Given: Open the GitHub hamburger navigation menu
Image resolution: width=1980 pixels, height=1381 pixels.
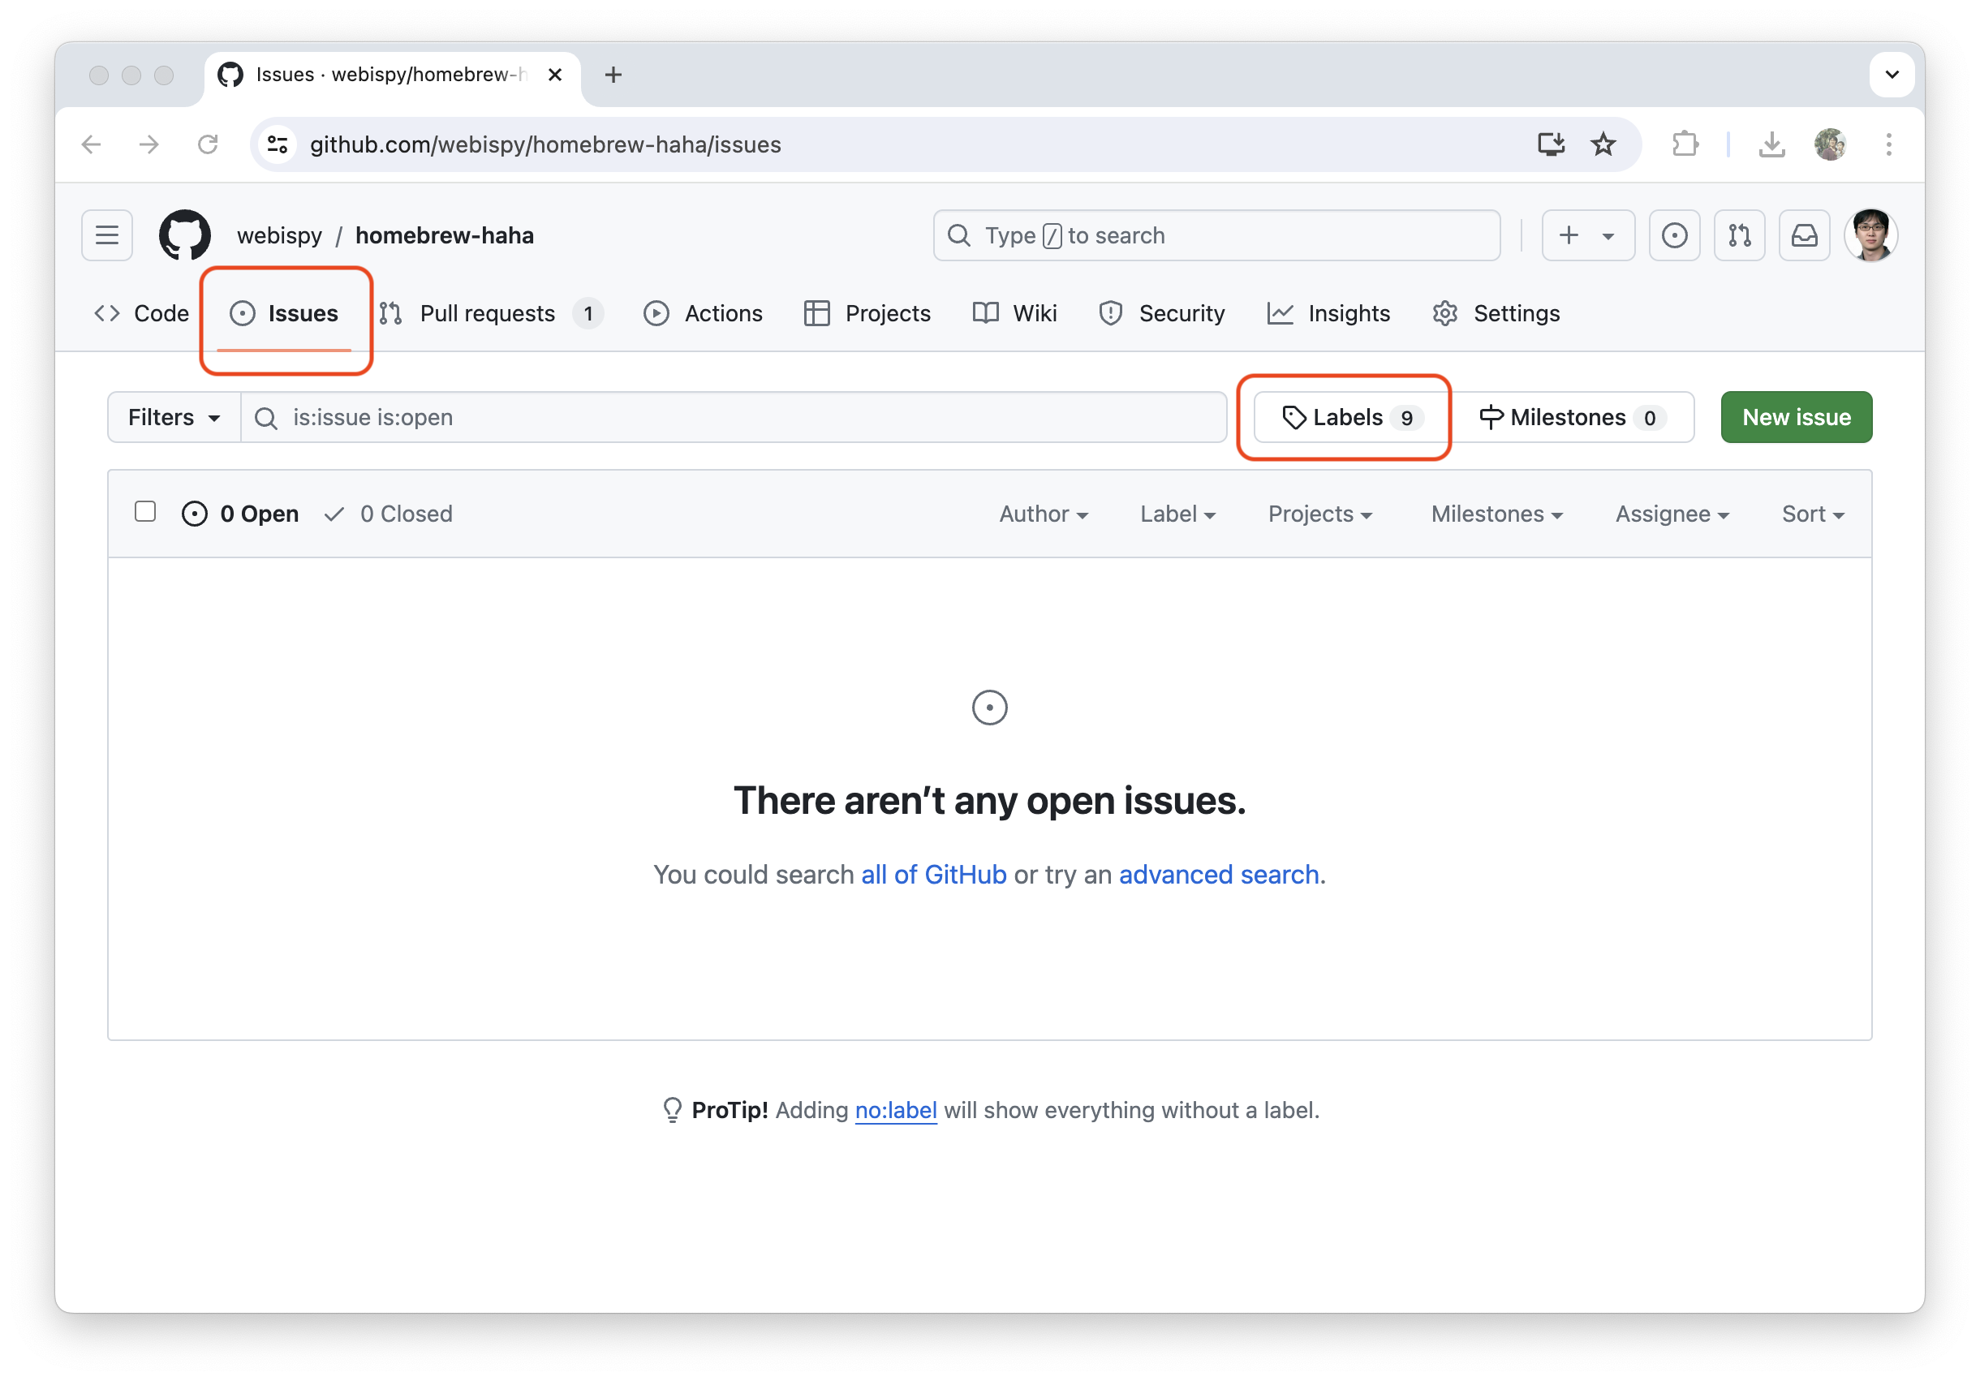Looking at the screenshot, I should coord(107,235).
